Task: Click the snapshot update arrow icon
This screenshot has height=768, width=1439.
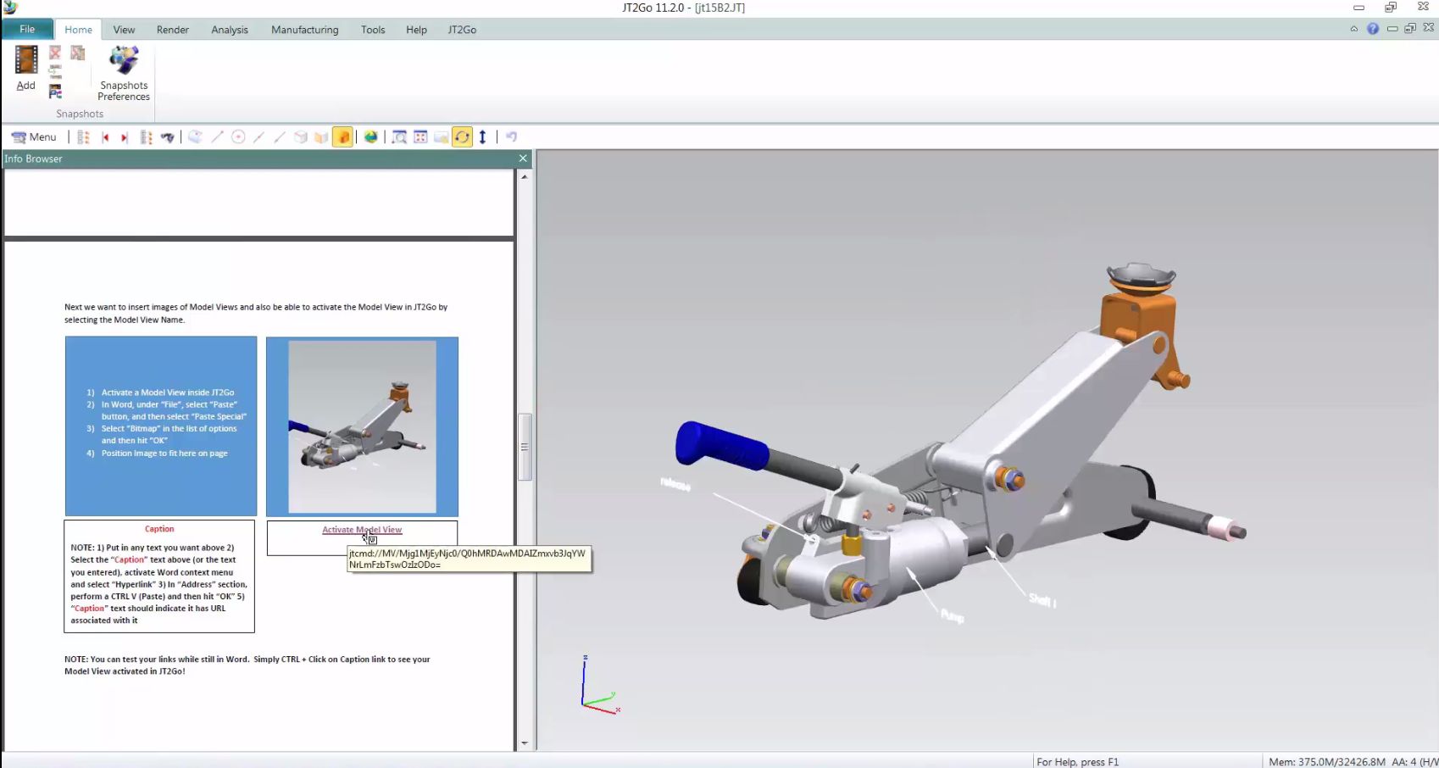Action: click(55, 72)
